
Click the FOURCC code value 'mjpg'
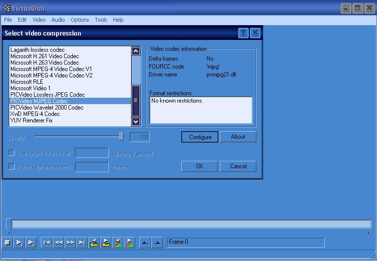tap(213, 67)
